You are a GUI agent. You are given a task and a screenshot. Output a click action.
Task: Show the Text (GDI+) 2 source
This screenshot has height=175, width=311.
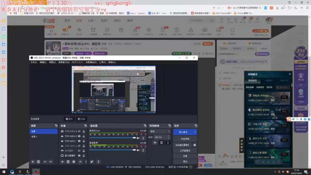click(x=79, y=146)
